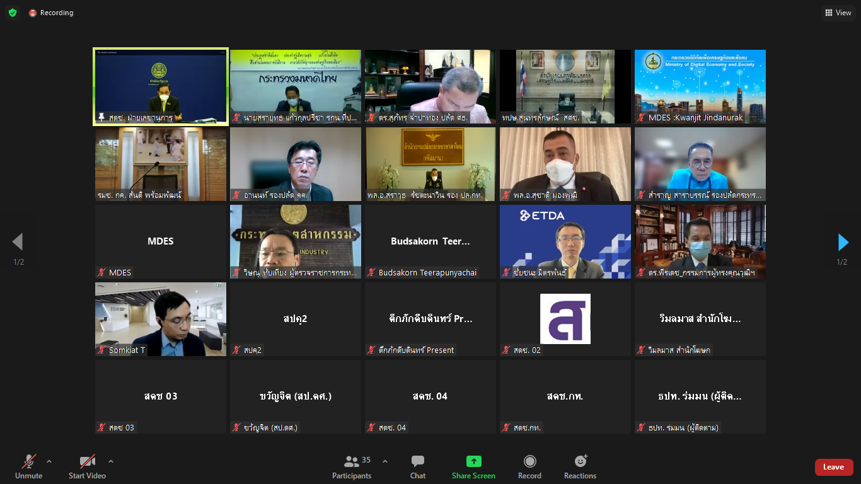
Task: Click the green encryption shield icon
Action: tap(13, 13)
